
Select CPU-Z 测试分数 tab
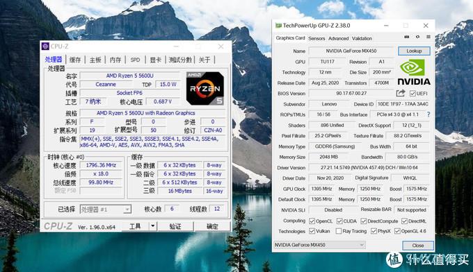pos(180,60)
